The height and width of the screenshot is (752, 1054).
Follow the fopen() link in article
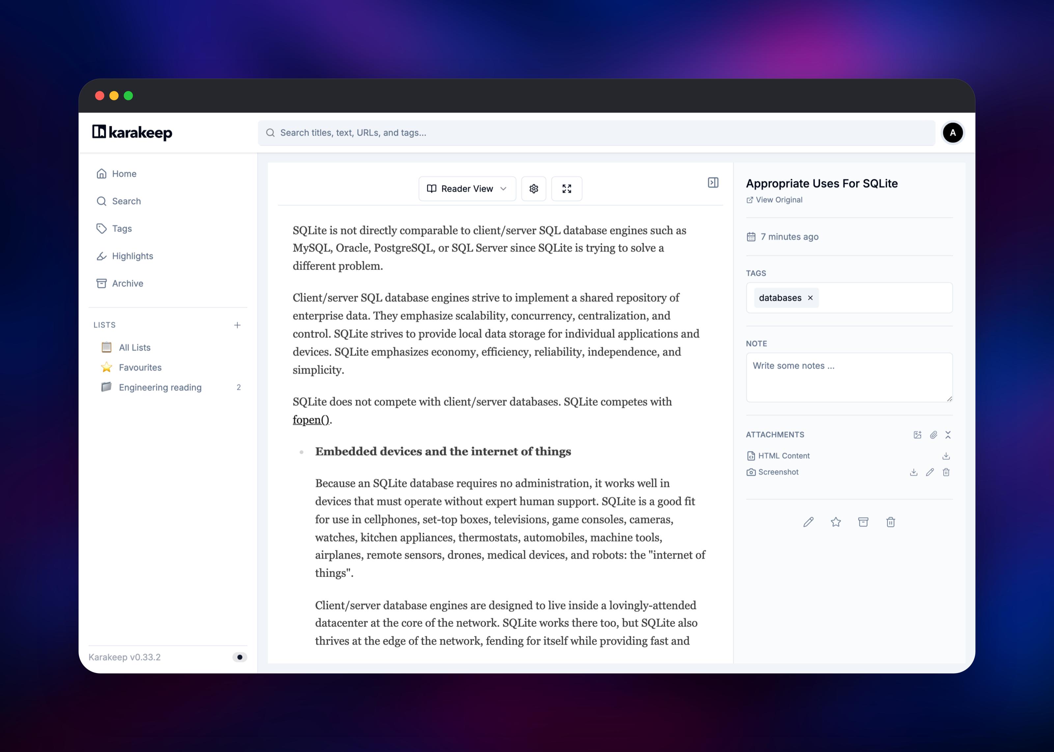tap(311, 419)
